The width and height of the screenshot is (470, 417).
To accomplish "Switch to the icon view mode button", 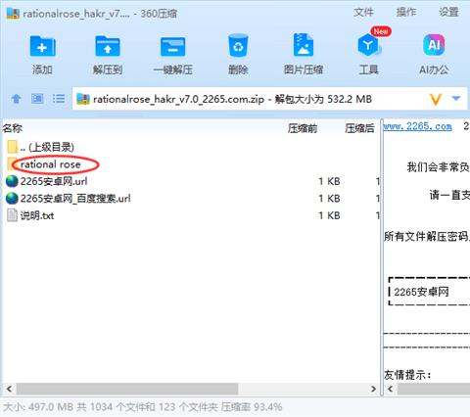I will click(37, 98).
